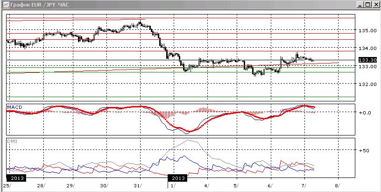Maximize the EUR/JPY chart window
Image resolution: width=381 pixels, height=192 pixels.
[x=367, y=4]
